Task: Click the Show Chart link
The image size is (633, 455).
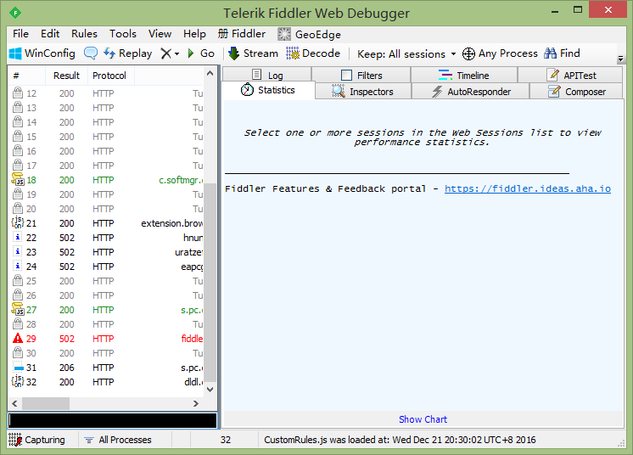Action: pos(423,419)
